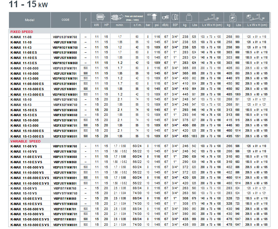Select model "K-MAX 11-13-500 ES"
Viewport: 278px width, 229px height.
point(27,94)
